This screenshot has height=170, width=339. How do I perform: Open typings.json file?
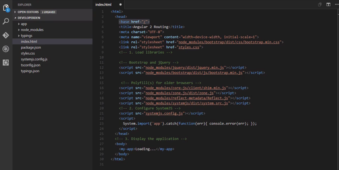(x=52, y=71)
